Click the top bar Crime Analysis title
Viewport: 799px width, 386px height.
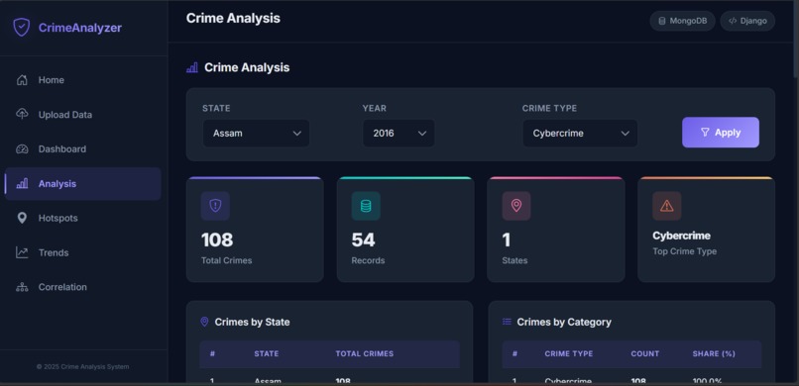pos(233,18)
